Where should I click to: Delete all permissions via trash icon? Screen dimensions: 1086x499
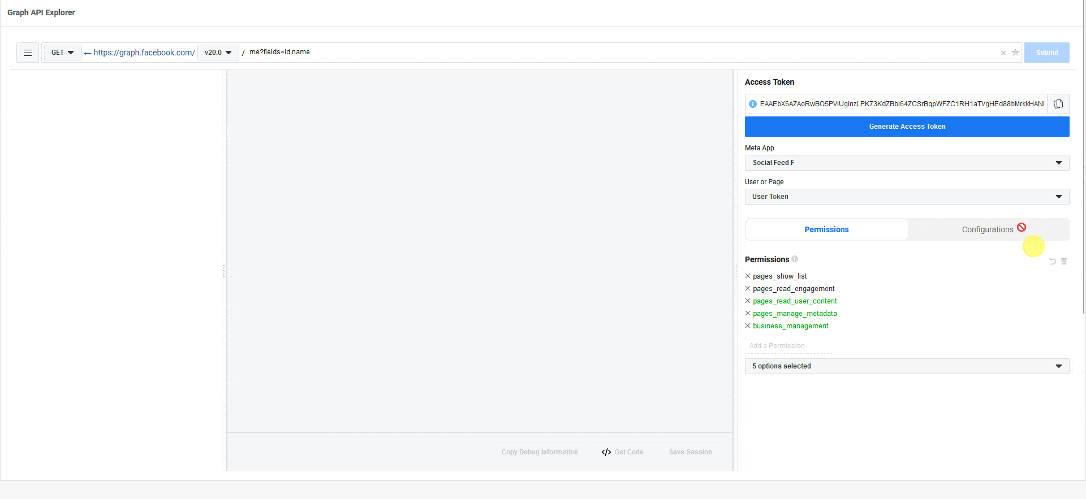pos(1064,261)
